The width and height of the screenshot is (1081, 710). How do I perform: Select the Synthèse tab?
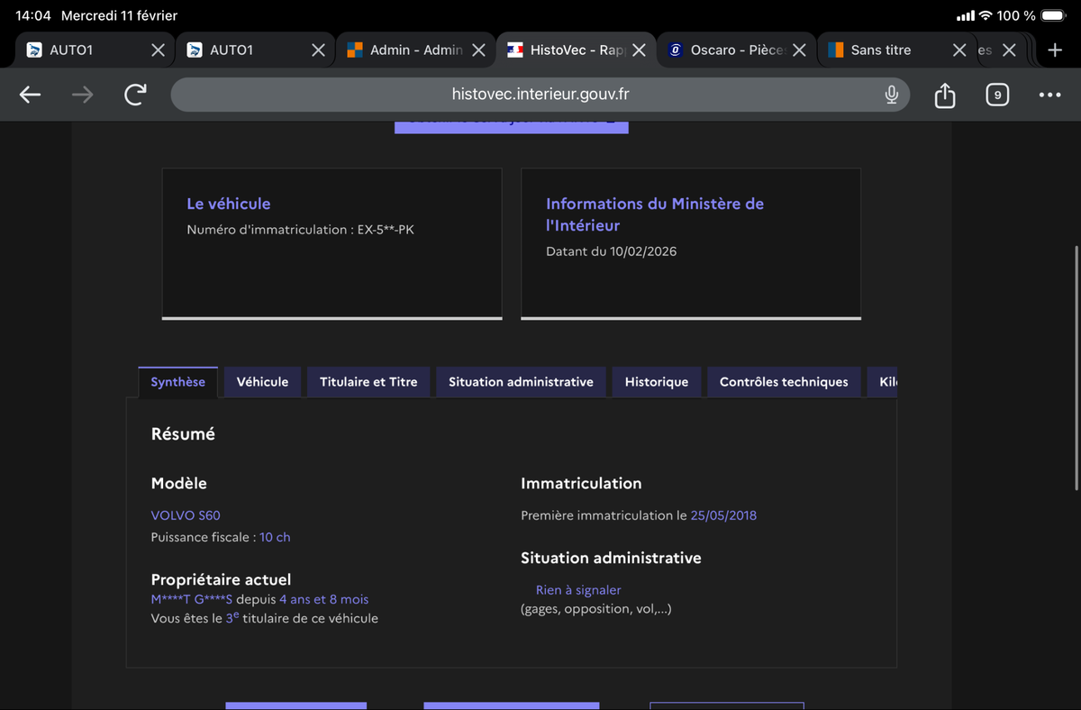coord(177,382)
